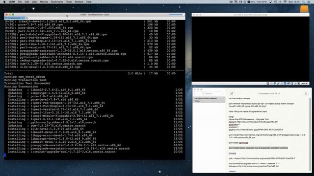Click the vSSH title bar progress slider
Screen dimensions: 314x176
(x=177, y=15)
